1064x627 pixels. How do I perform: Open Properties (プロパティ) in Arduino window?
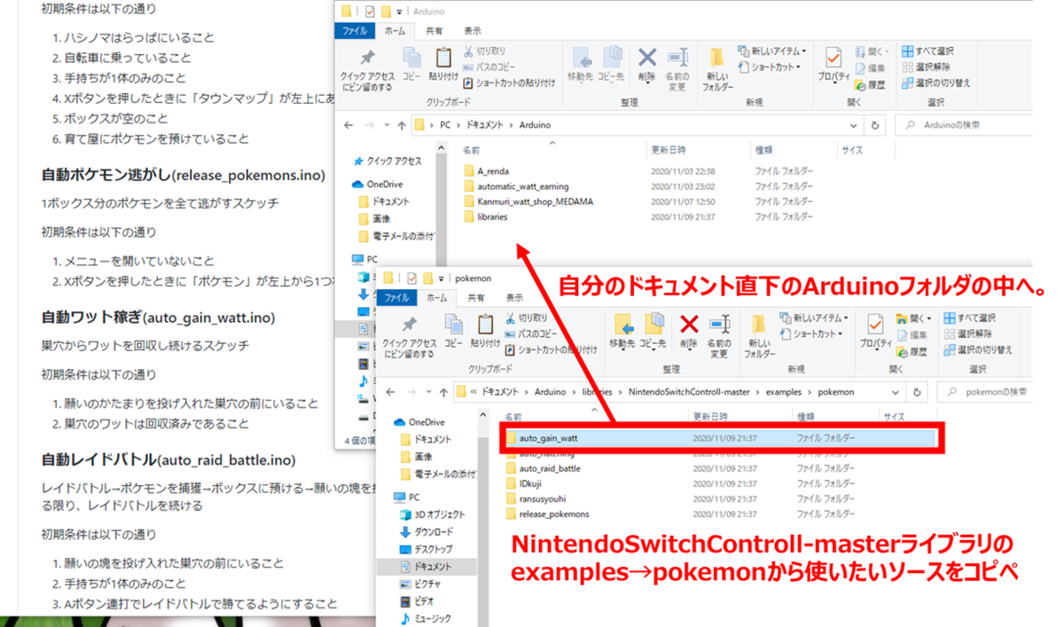pyautogui.click(x=833, y=65)
